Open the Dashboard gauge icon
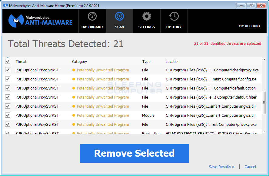 point(92,16)
